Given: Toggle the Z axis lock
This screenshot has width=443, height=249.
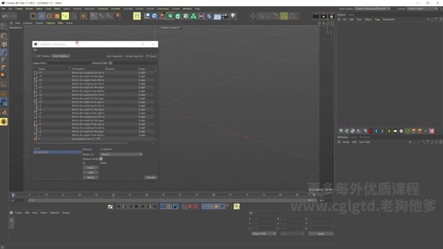Looking at the screenshot, I should coord(109,16).
